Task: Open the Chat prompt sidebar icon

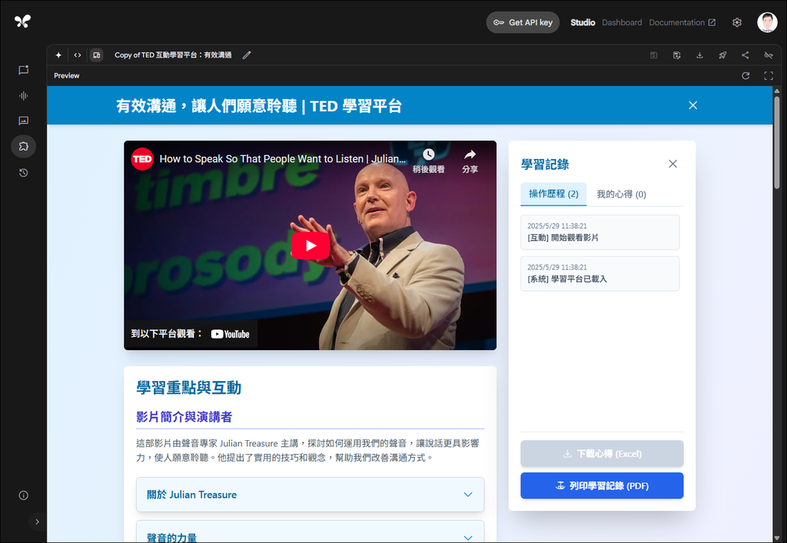Action: click(x=24, y=70)
